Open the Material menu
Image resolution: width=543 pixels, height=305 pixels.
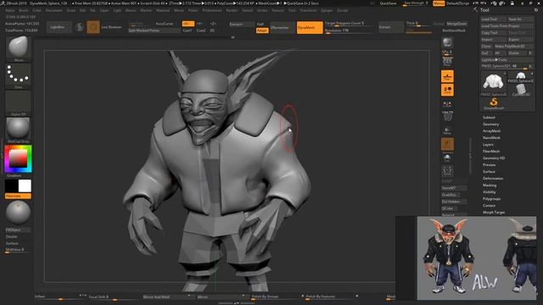point(163,10)
